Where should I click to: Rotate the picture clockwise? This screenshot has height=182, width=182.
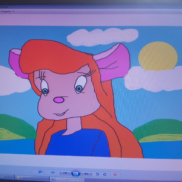click(x=105, y=174)
